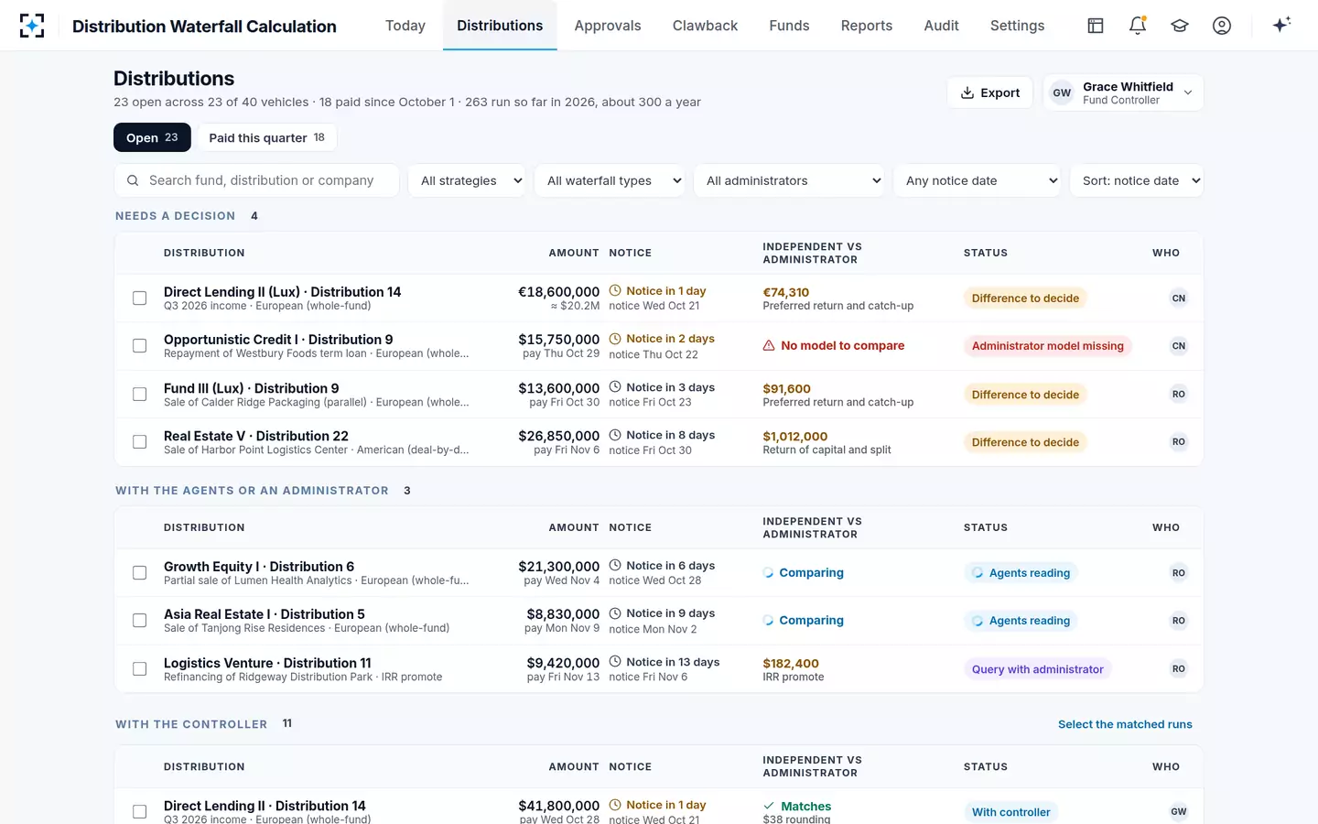Image resolution: width=1318 pixels, height=824 pixels.
Task: Select Fund III (Lux) Distribution 9 checkbox
Action: [139, 395]
